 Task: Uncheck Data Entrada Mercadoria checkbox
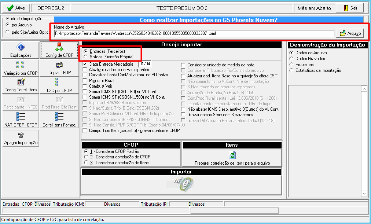pos(85,64)
